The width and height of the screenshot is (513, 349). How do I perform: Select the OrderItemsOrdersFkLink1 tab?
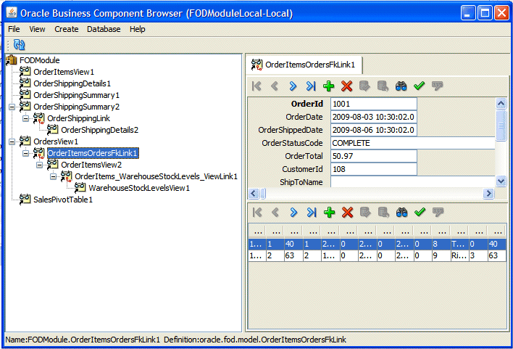[x=304, y=65]
